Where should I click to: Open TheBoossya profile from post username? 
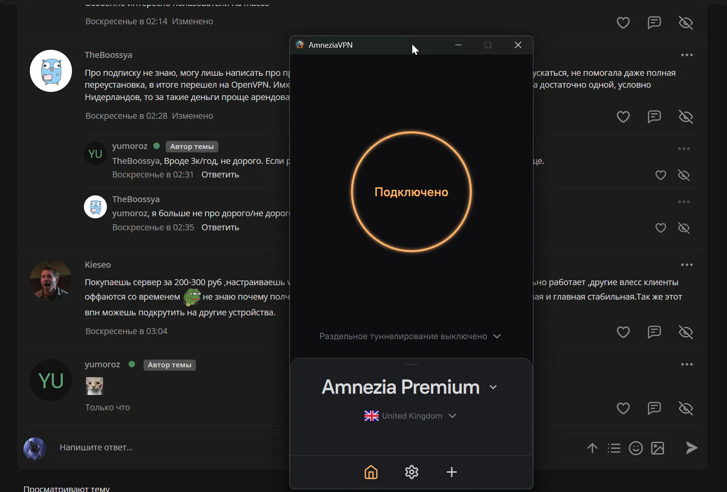coord(108,55)
